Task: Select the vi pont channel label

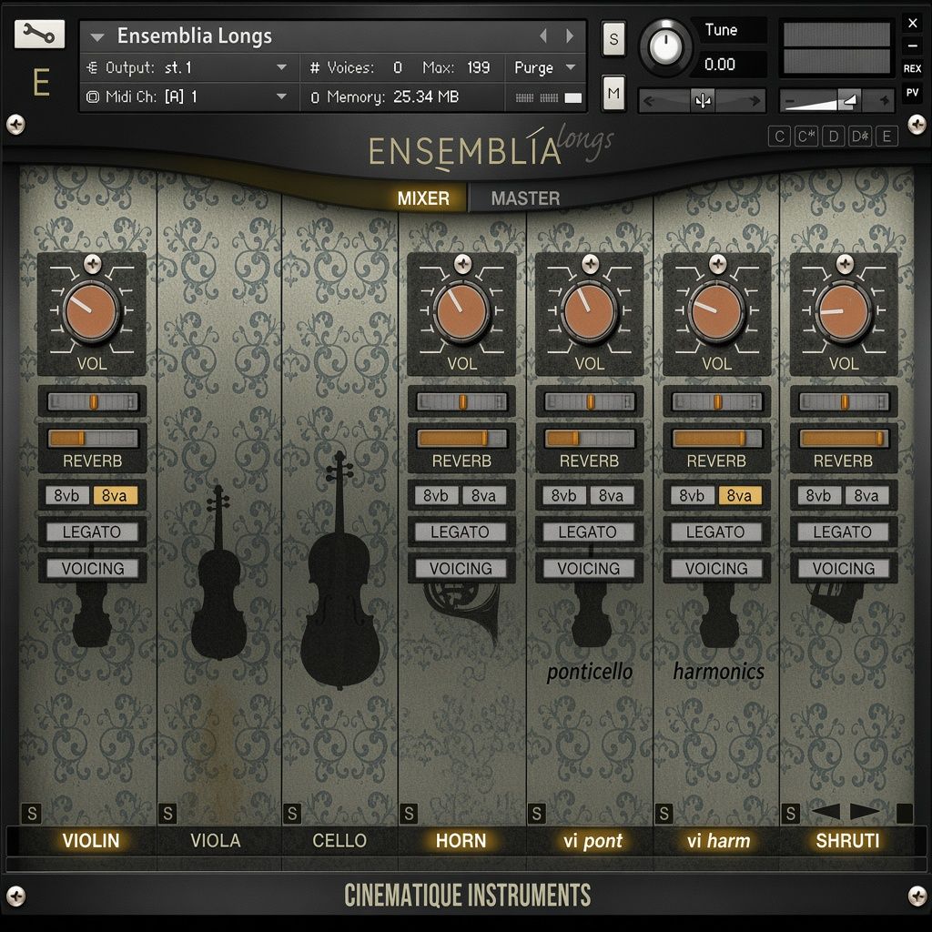Action: (593, 840)
